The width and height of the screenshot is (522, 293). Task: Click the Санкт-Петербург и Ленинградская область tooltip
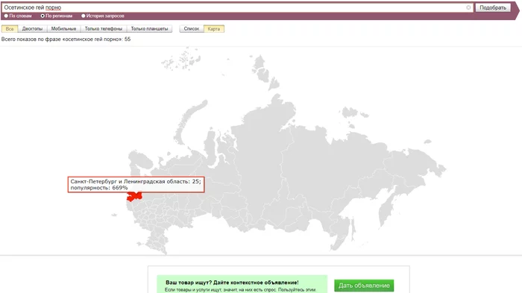click(x=136, y=184)
